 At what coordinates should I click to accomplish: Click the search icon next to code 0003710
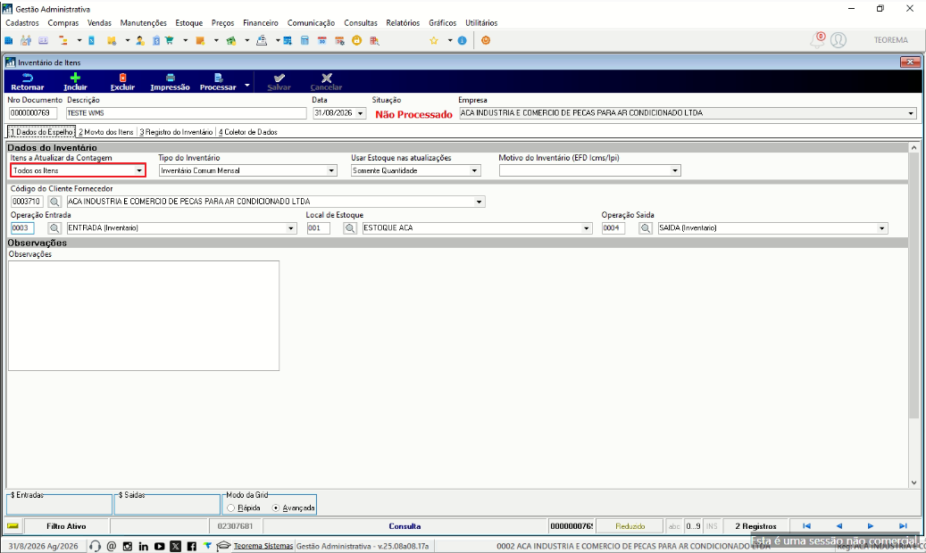coord(54,202)
